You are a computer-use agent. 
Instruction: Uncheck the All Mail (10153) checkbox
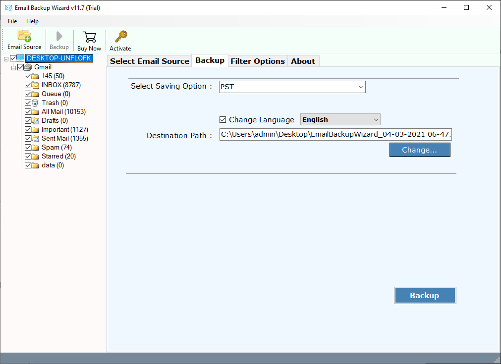28,112
